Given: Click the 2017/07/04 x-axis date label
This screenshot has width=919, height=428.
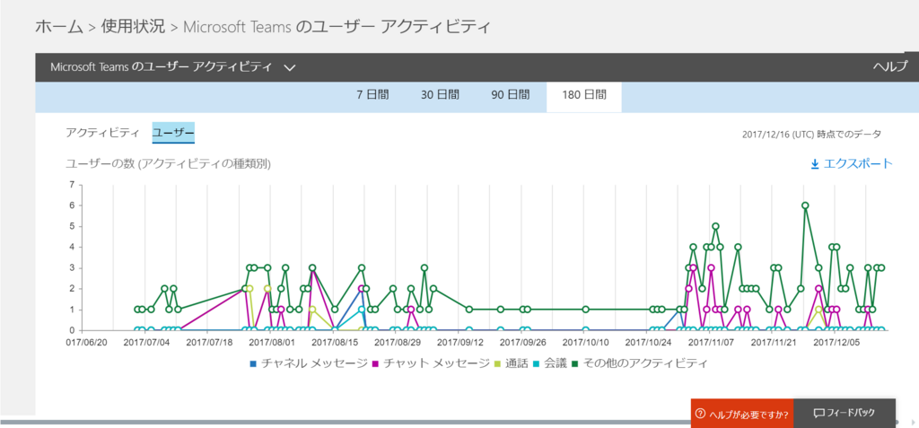Looking at the screenshot, I should click(x=147, y=341).
